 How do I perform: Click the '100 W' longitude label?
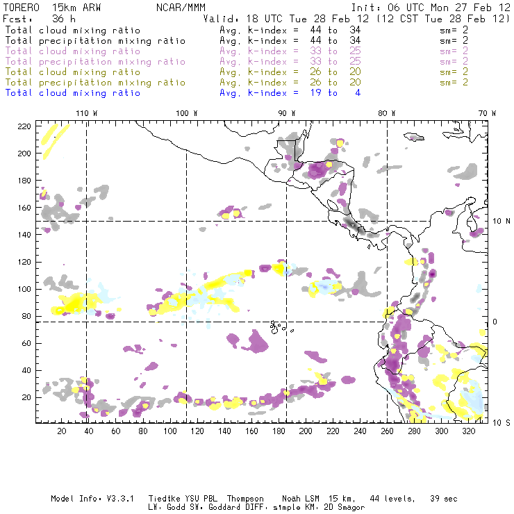pyautogui.click(x=187, y=113)
